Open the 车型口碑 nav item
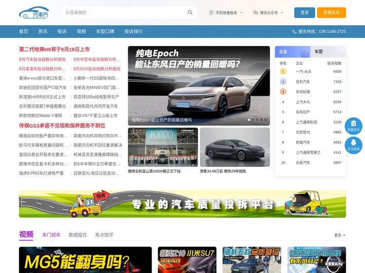365x273 pixels. pos(105,31)
